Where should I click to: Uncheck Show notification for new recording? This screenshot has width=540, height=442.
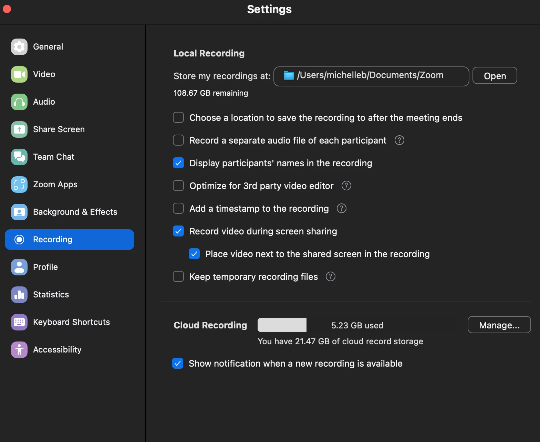[178, 364]
